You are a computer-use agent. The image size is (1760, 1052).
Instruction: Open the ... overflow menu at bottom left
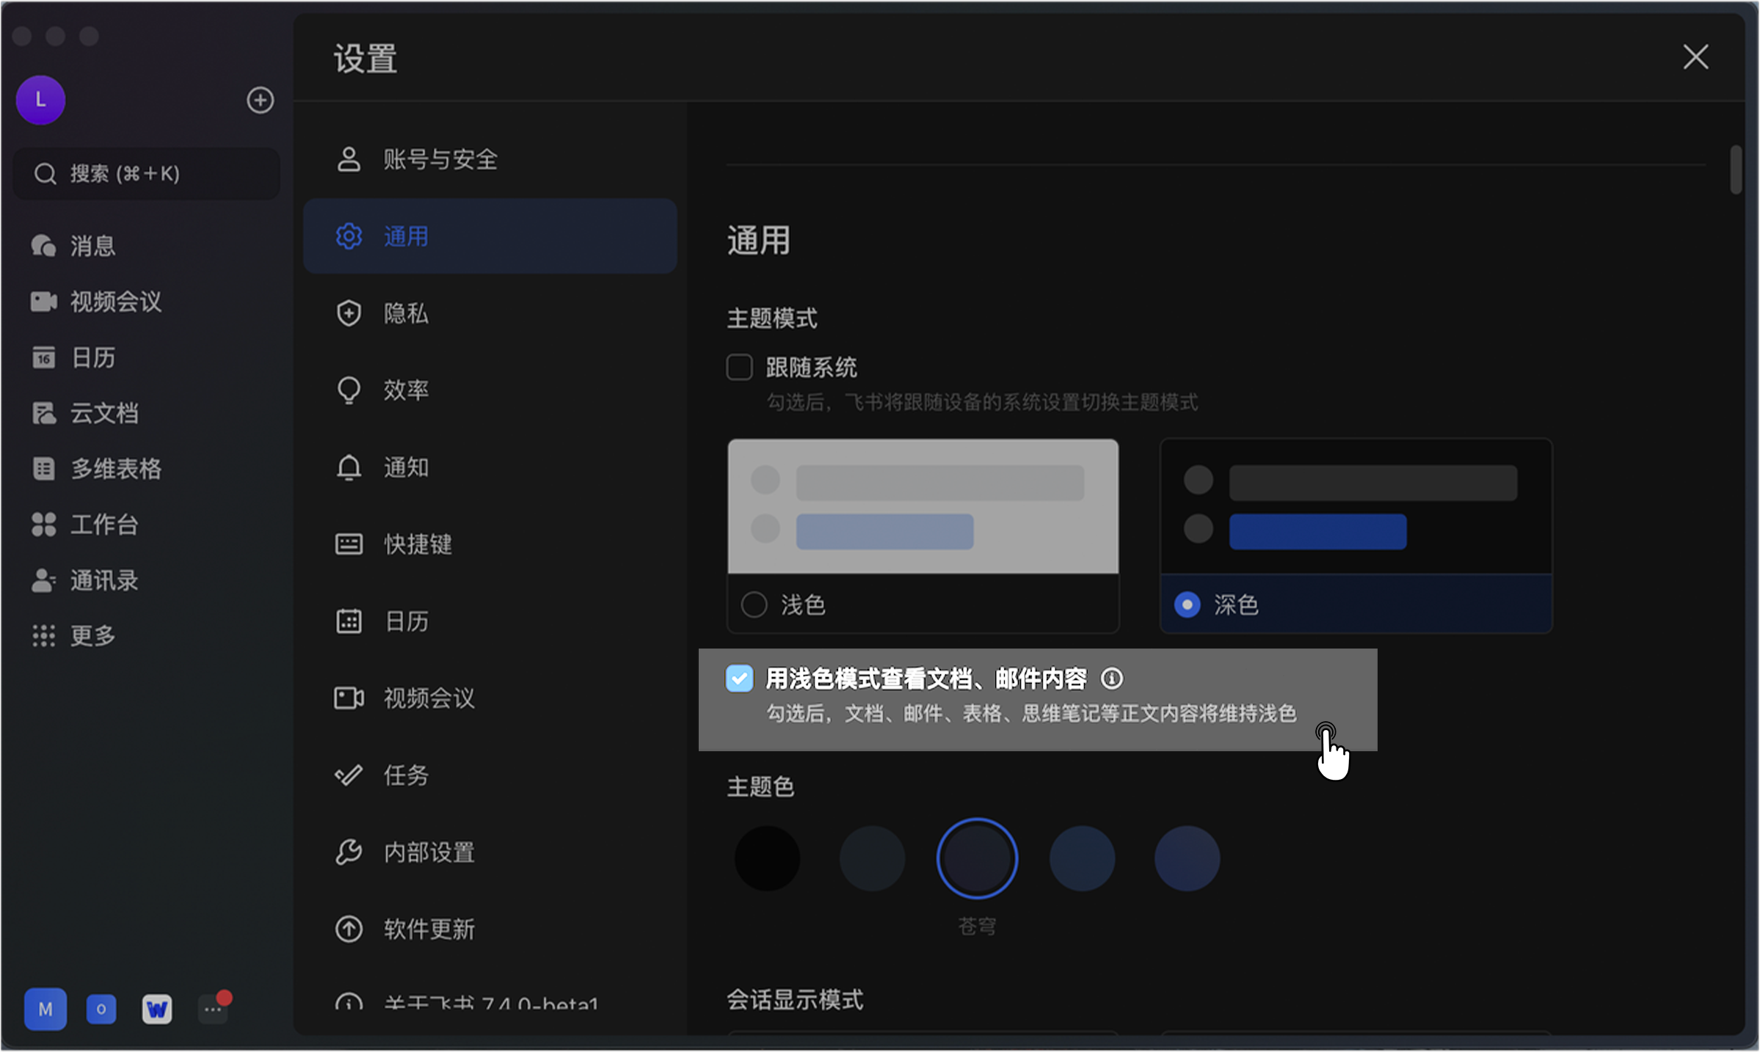click(x=212, y=1009)
